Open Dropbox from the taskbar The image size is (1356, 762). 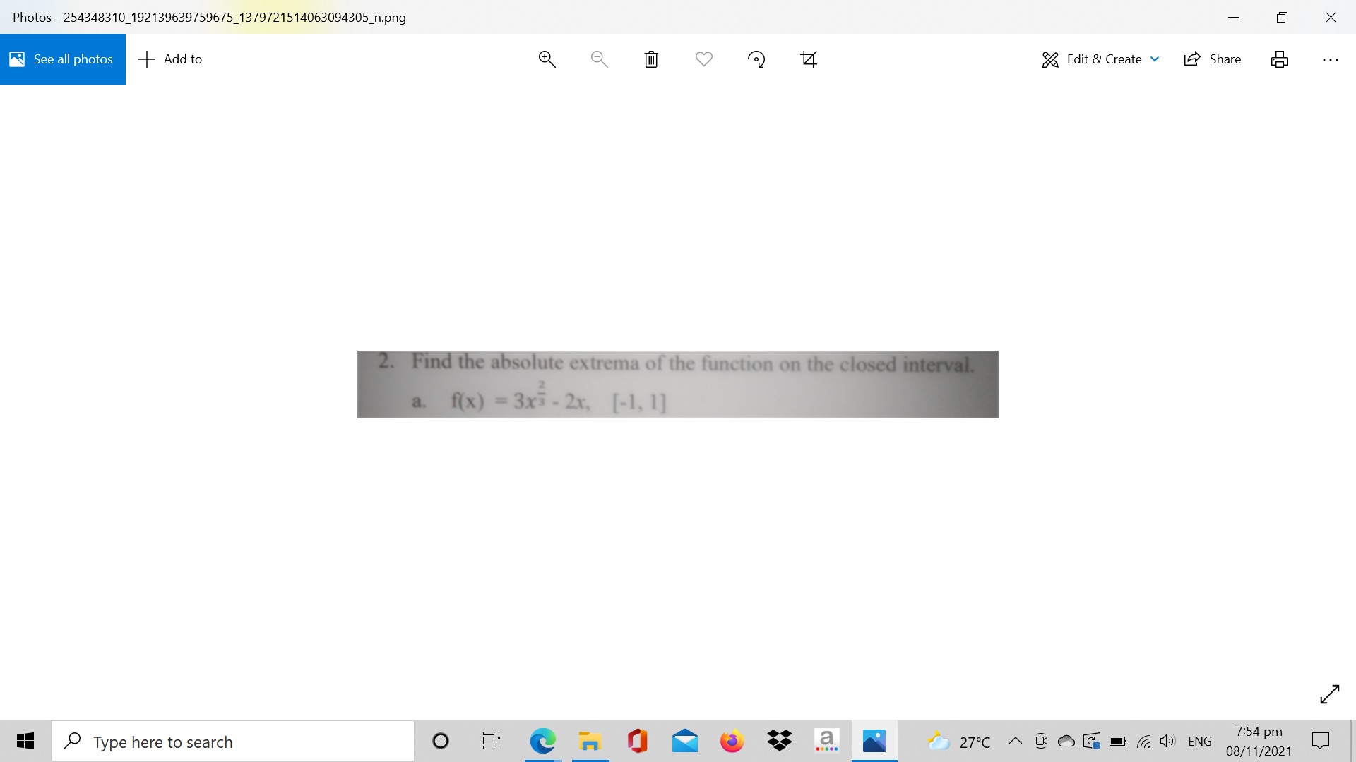coord(780,741)
